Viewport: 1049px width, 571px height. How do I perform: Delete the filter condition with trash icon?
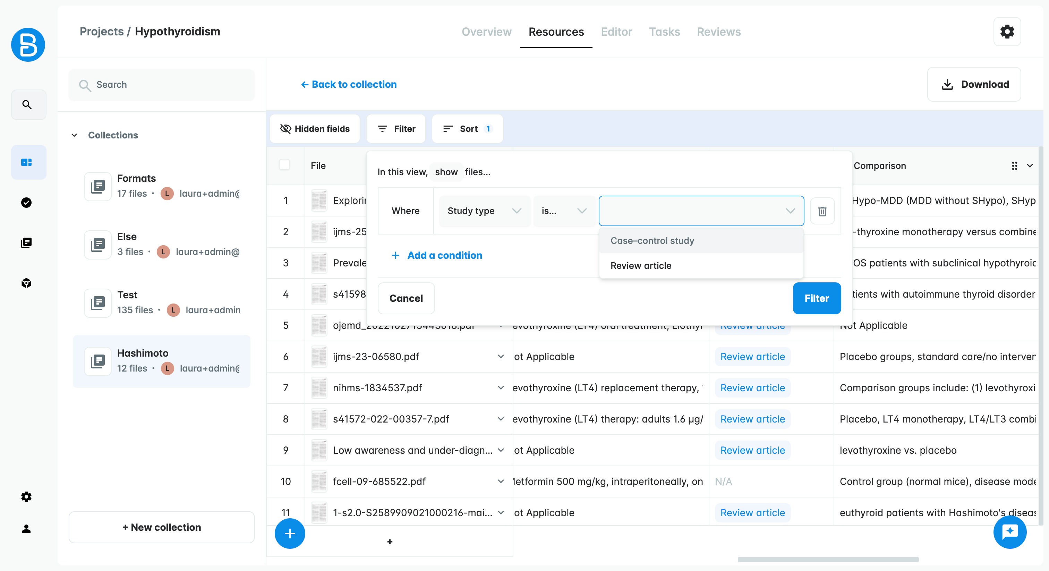coord(822,211)
